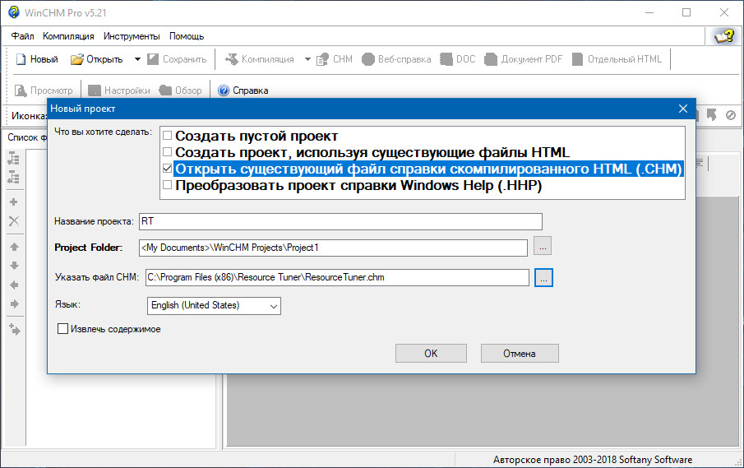Check 'Преобразовать проект справки Windows Help' option
Screen dimensions: 744x468
(167, 184)
